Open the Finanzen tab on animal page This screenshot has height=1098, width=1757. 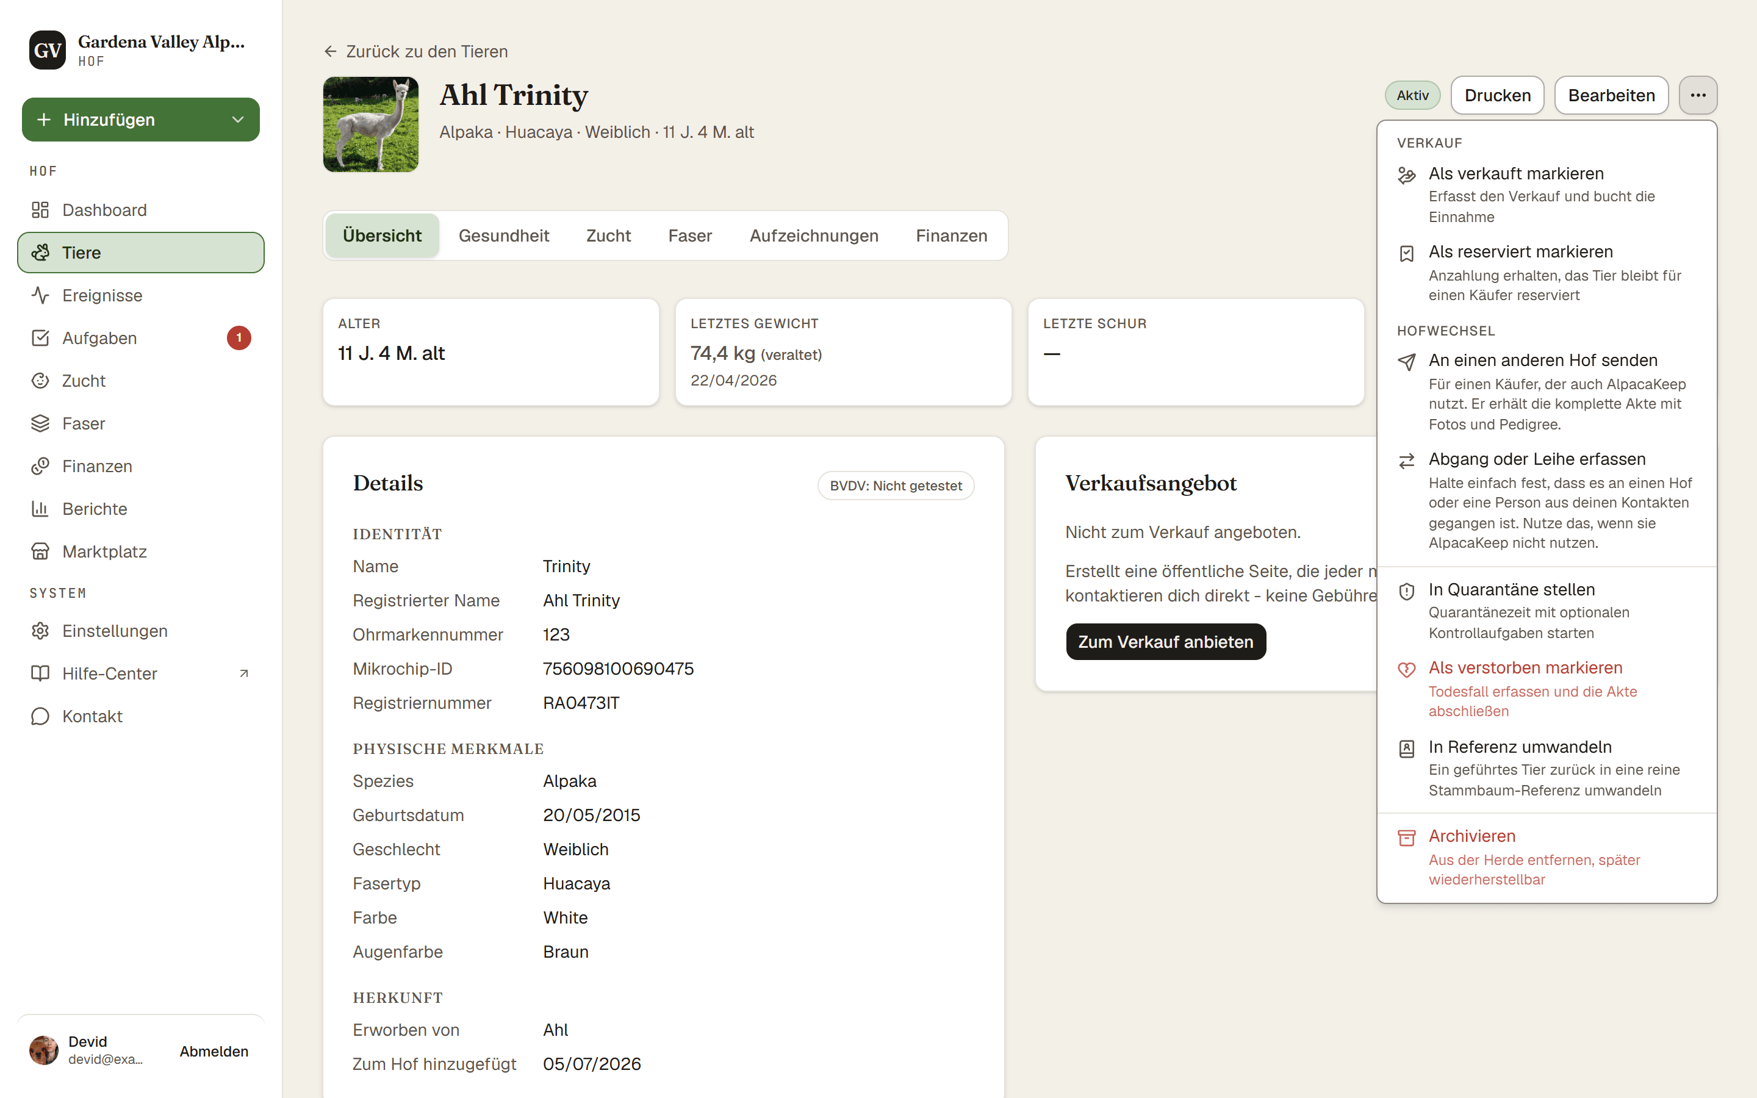[951, 236]
